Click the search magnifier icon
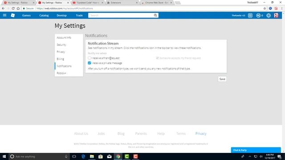 pyautogui.click(x=155, y=15)
